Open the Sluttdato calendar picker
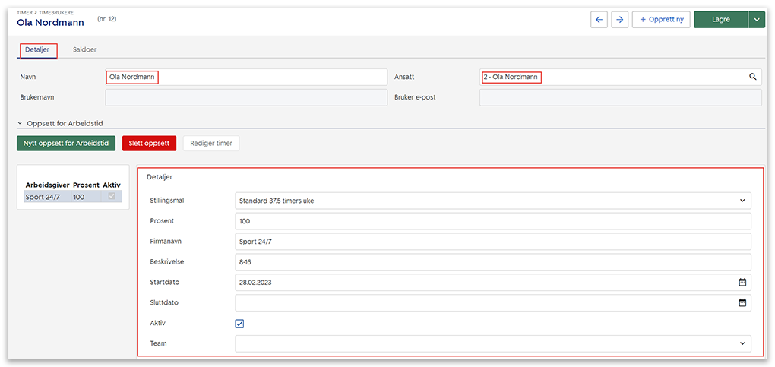775x367 pixels. (x=742, y=303)
